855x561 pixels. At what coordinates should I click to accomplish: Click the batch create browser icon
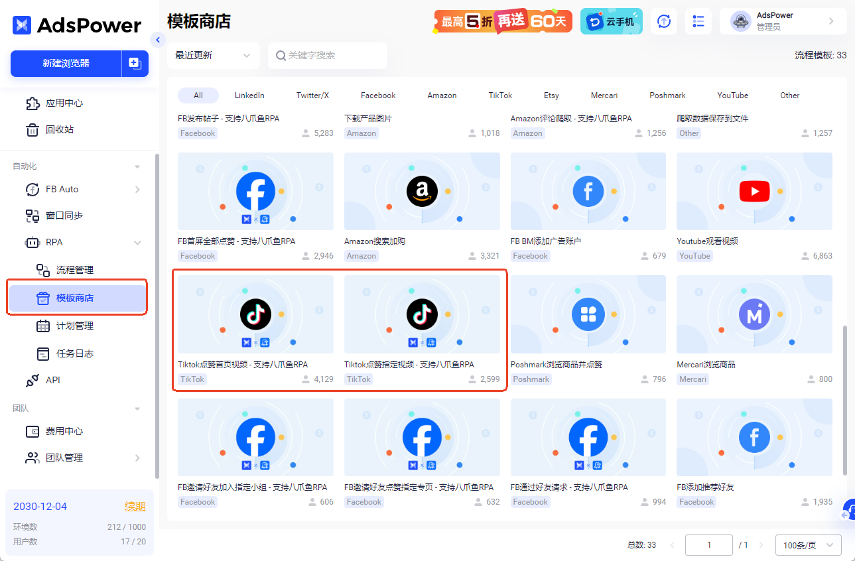point(135,63)
